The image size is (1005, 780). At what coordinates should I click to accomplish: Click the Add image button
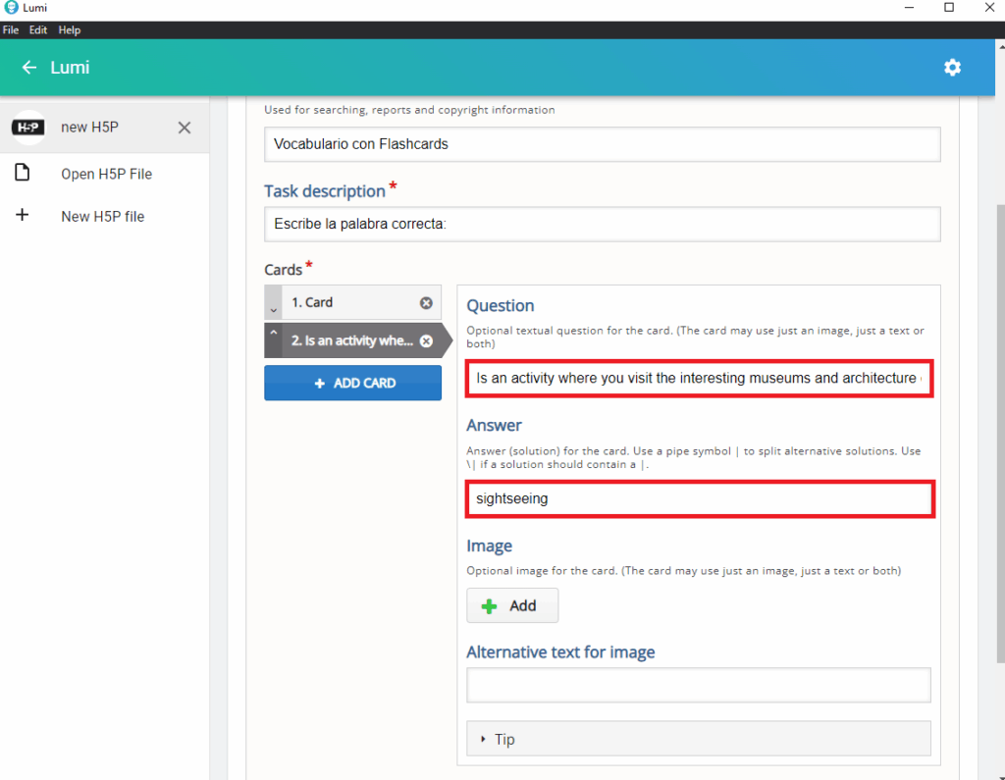point(511,606)
